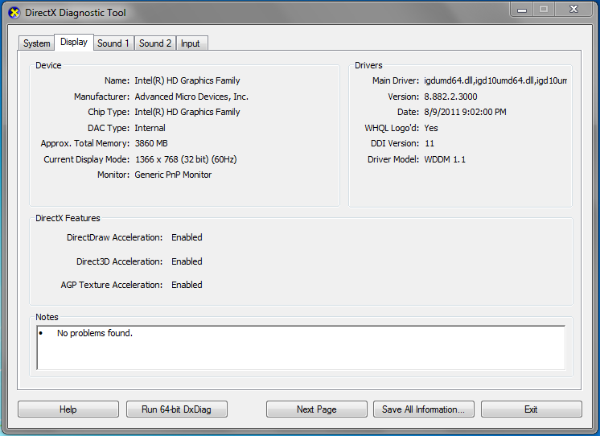Click inside the Notes text box
Screen dimensions: 600x436
click(x=301, y=348)
